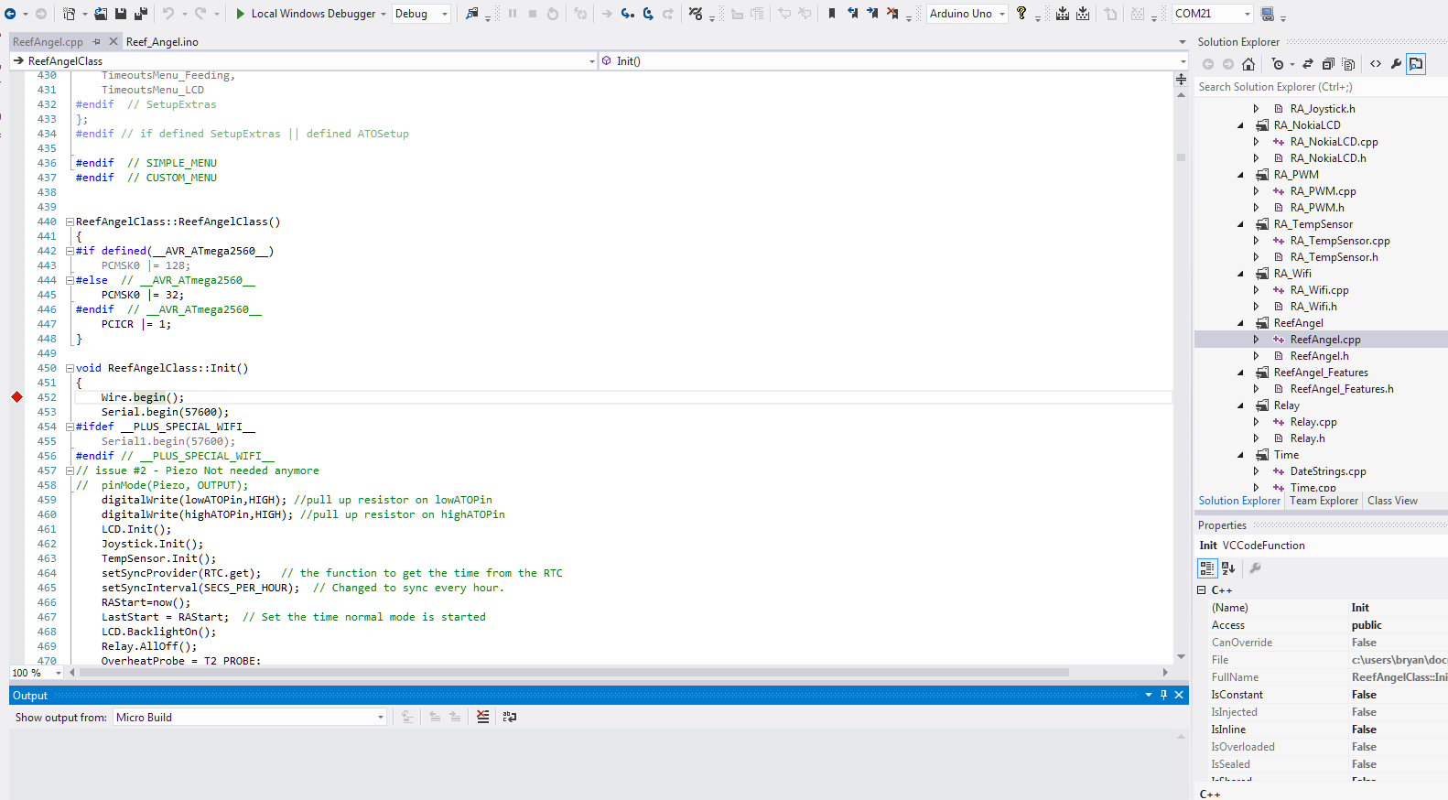The width and height of the screenshot is (1448, 800).
Task: Click the Open File folder icon
Action: click(x=101, y=14)
